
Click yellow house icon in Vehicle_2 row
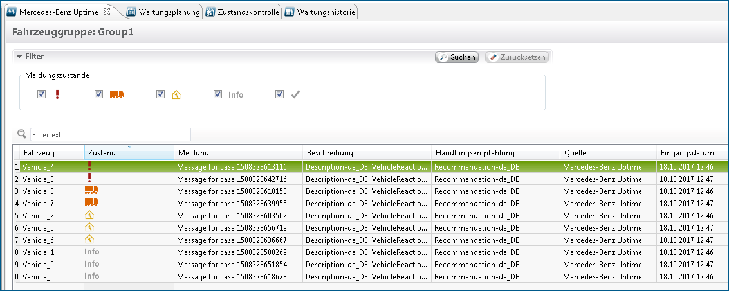tap(89, 215)
